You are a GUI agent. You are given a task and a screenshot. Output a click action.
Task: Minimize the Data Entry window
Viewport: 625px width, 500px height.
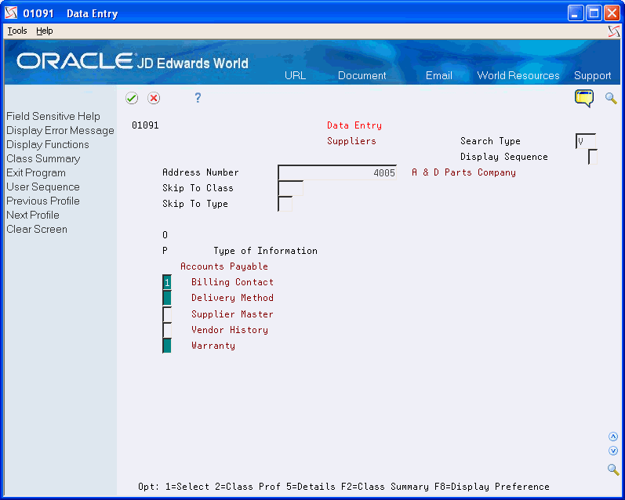pyautogui.click(x=575, y=13)
